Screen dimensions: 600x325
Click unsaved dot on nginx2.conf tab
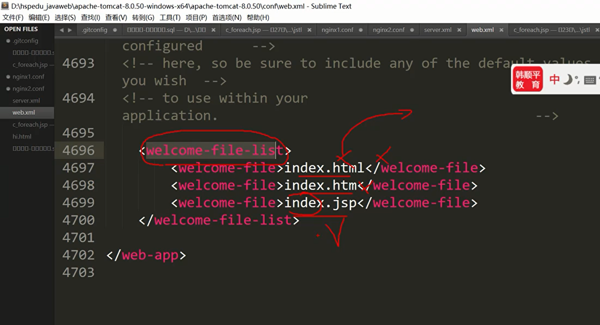click(x=412, y=30)
